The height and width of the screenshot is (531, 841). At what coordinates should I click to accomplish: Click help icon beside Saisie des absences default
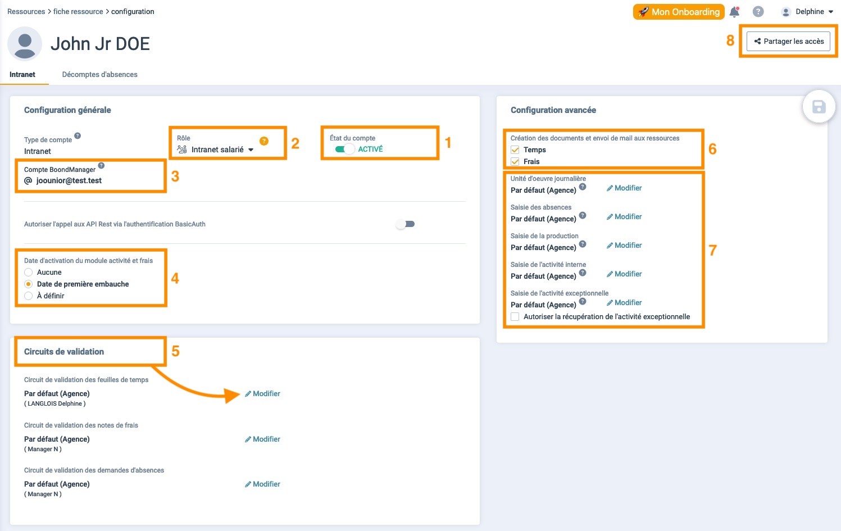(583, 215)
